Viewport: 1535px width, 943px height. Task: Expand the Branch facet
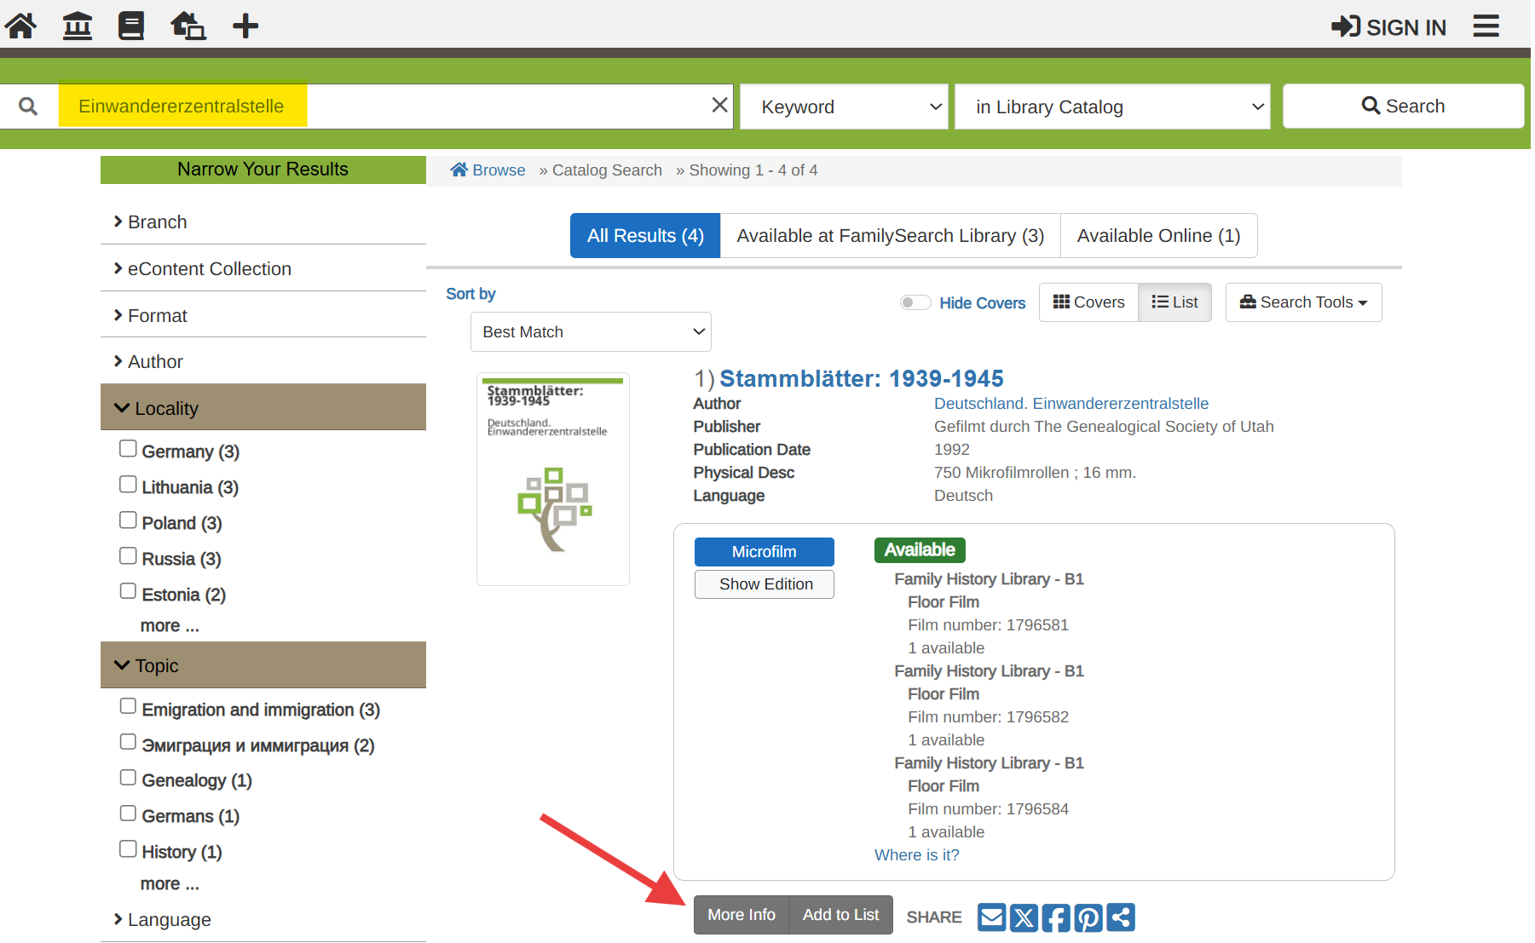coord(263,221)
